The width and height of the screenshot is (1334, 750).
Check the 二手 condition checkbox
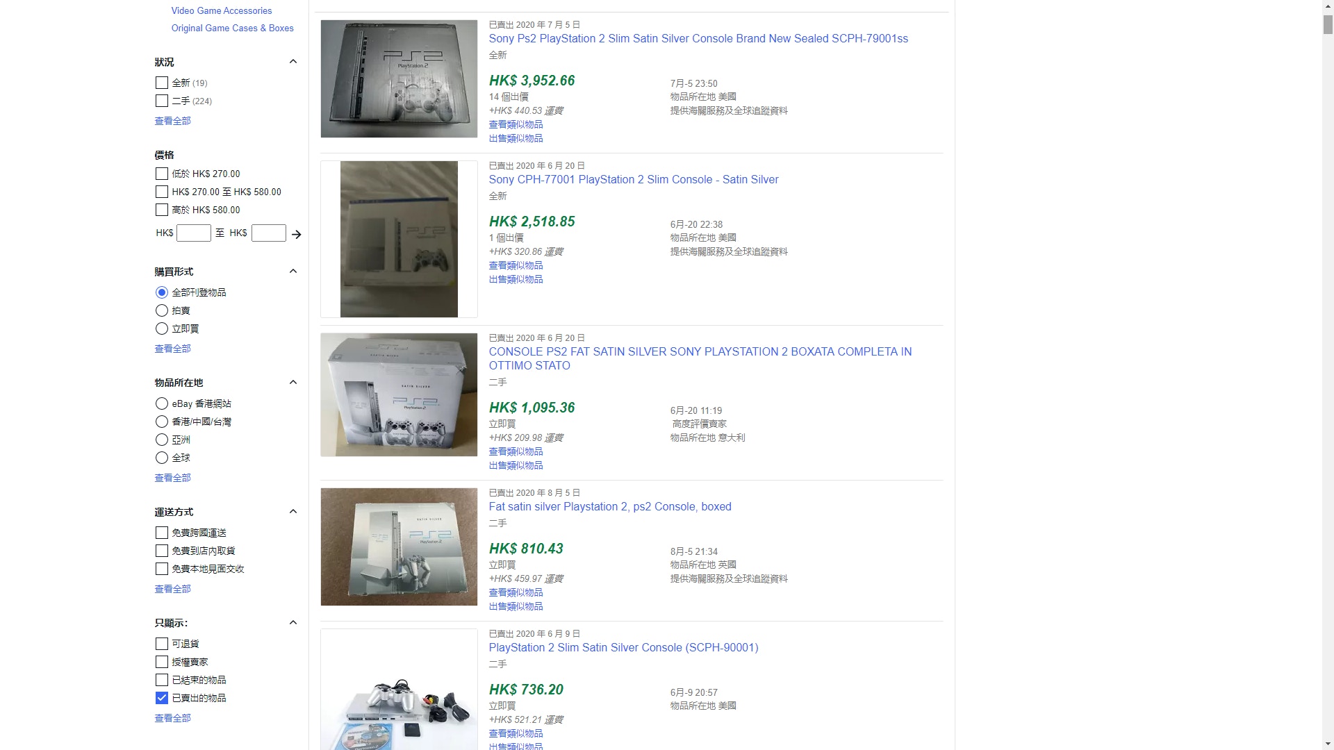point(162,101)
